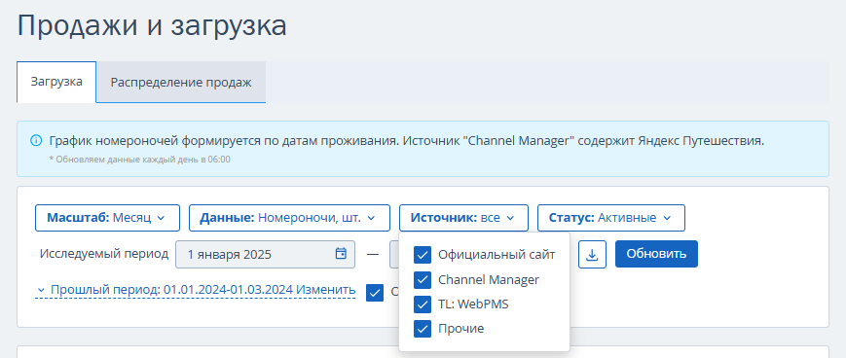Uncheck the Официальный сайт source checkbox
Image resolution: width=846 pixels, height=358 pixels.
423,255
